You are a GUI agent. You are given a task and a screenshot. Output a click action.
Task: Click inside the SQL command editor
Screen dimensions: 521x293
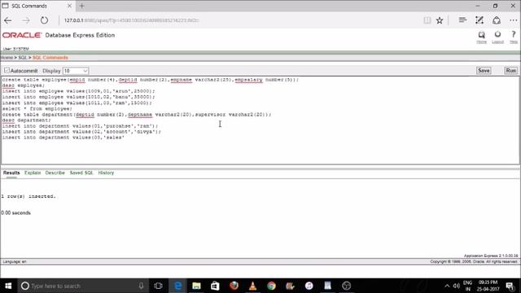pyautogui.click(x=260, y=120)
